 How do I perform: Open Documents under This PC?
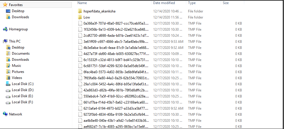[x=21, y=54]
